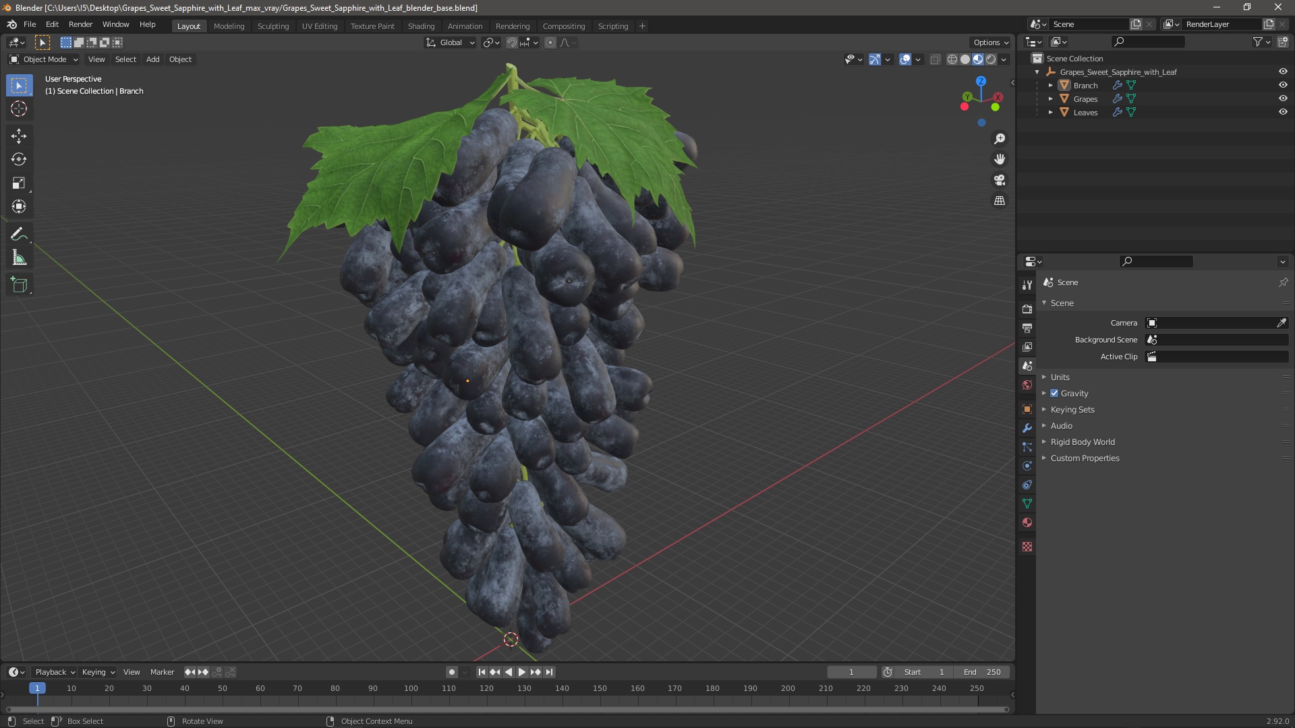Open the World properties tab

(x=1027, y=385)
